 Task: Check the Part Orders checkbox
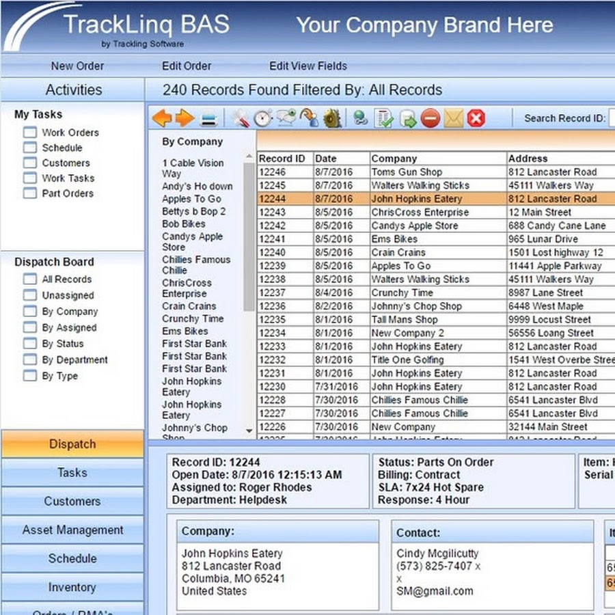point(30,193)
